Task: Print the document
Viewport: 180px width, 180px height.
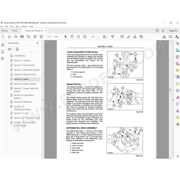Action: pyautogui.click(x=22, y=37)
